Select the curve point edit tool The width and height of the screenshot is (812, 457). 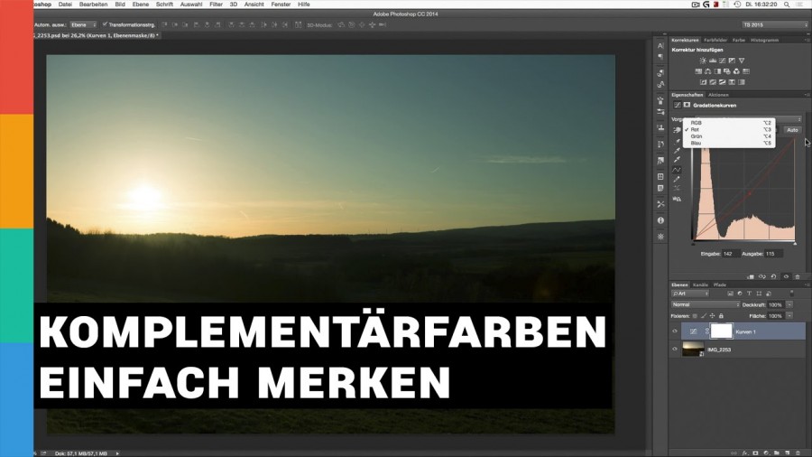[x=677, y=169]
